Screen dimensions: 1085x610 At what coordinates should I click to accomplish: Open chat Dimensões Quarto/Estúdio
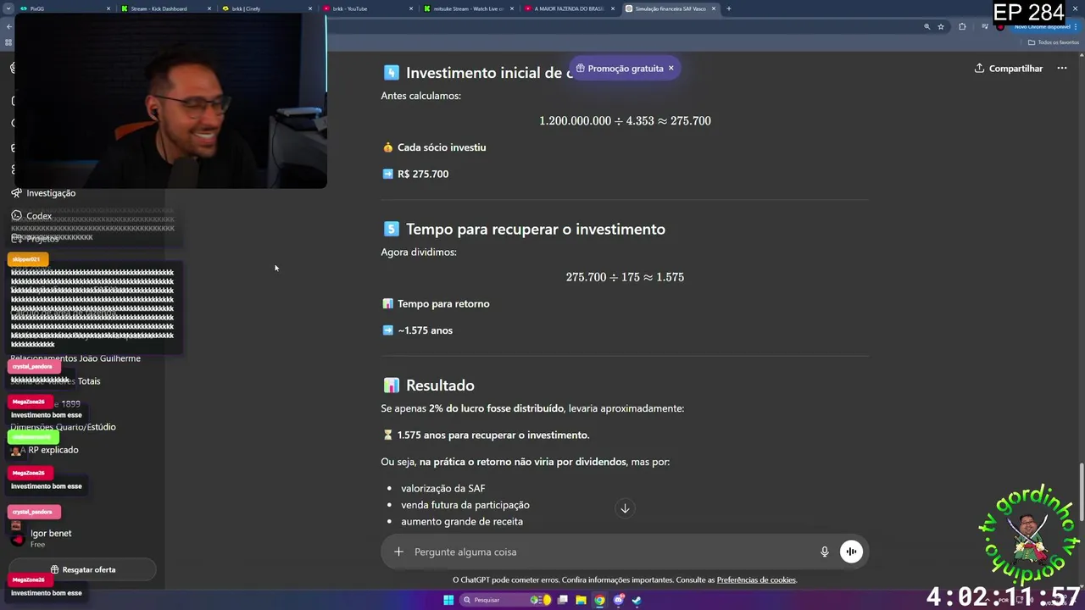coord(64,427)
